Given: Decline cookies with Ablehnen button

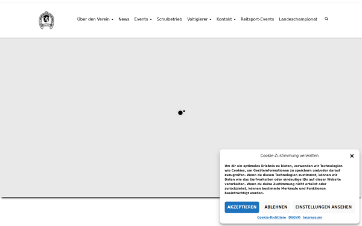Looking at the screenshot, I should click(276, 207).
